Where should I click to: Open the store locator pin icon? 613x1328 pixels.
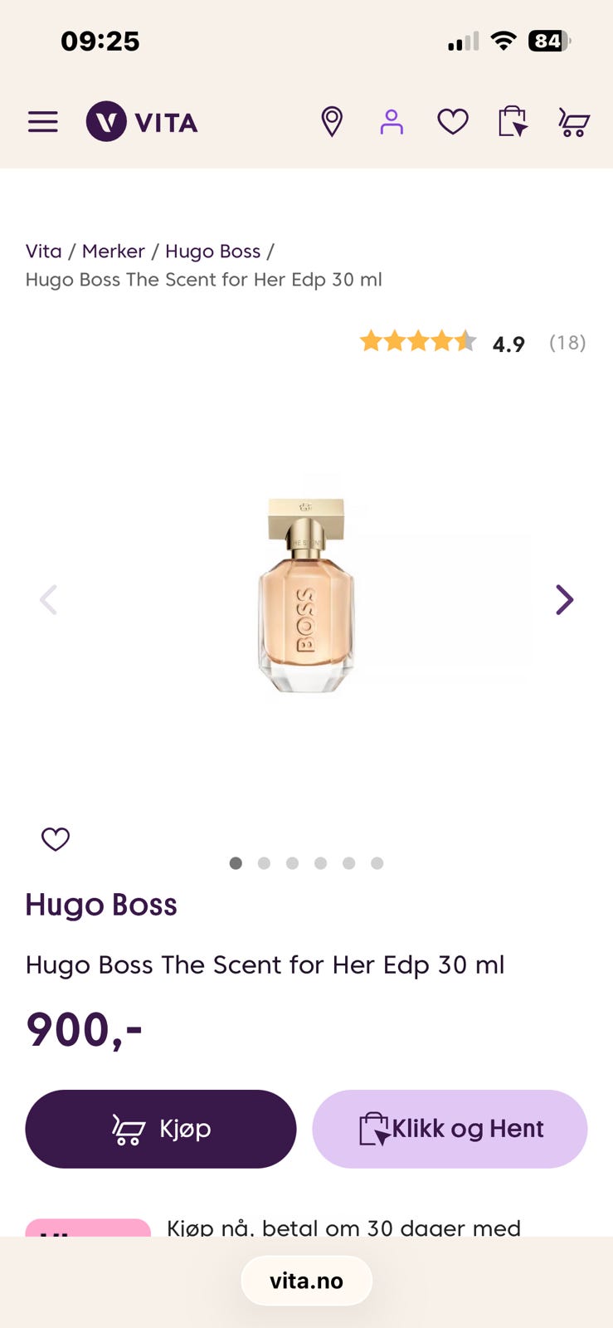pos(332,122)
